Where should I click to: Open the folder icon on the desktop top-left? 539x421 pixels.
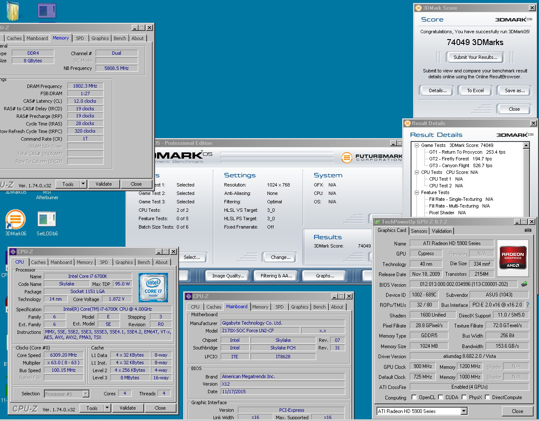[x=13, y=11]
